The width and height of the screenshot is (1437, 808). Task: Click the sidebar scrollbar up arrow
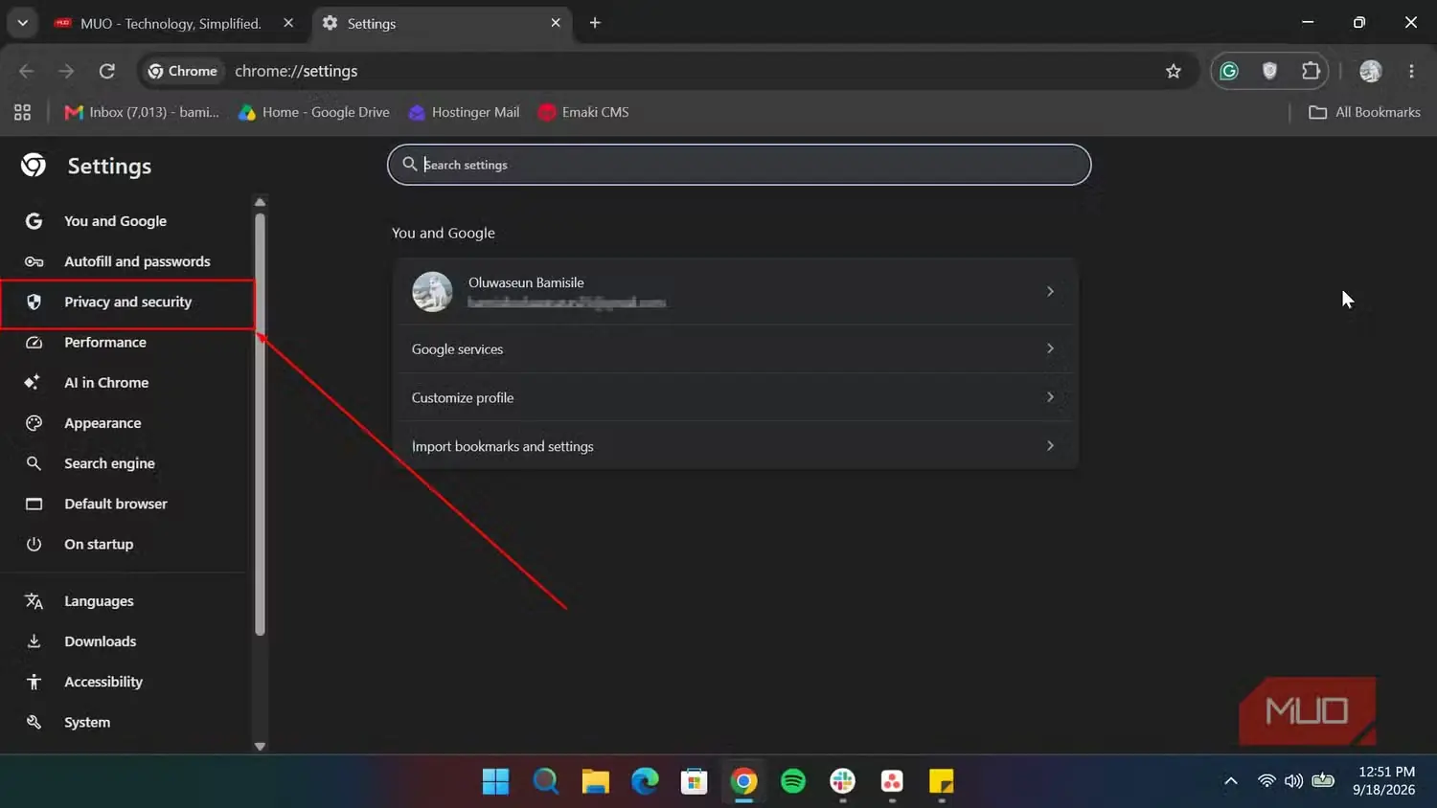pos(260,202)
